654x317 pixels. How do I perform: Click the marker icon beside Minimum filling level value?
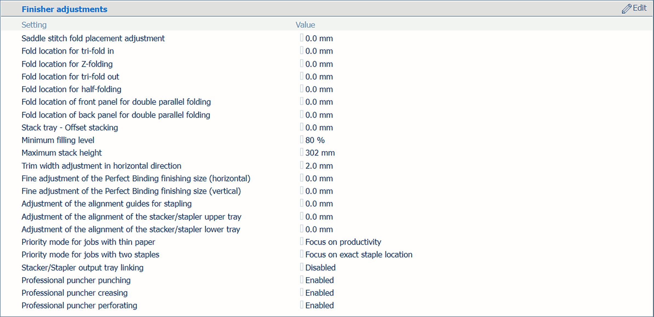302,140
